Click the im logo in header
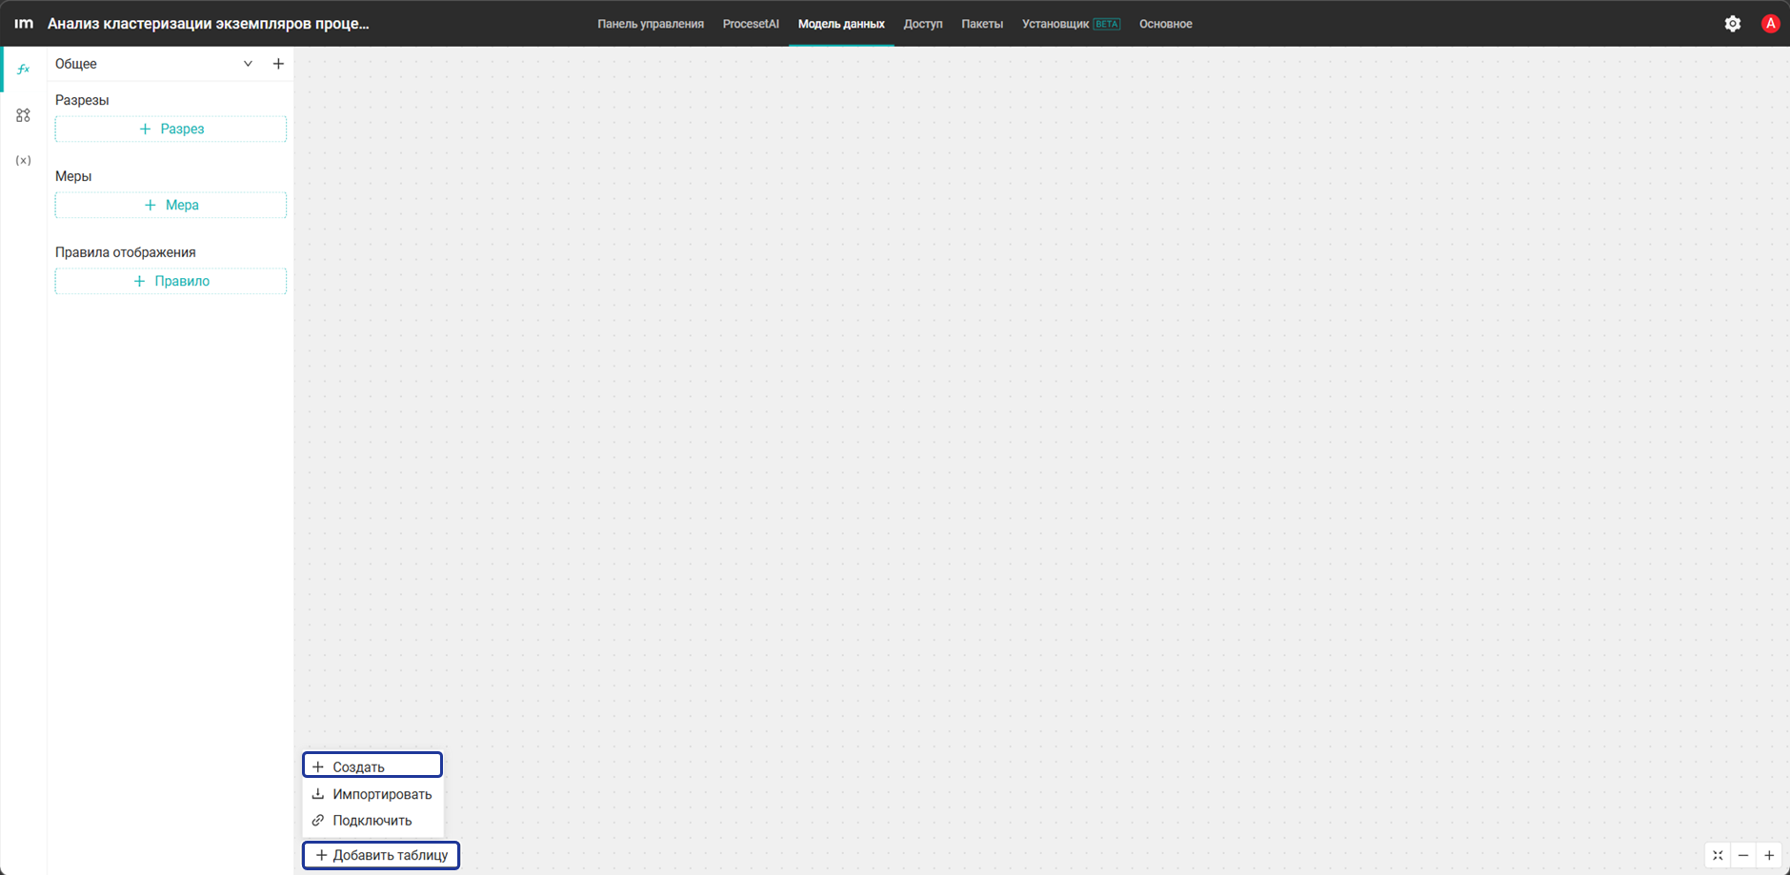The image size is (1790, 875). click(x=24, y=24)
